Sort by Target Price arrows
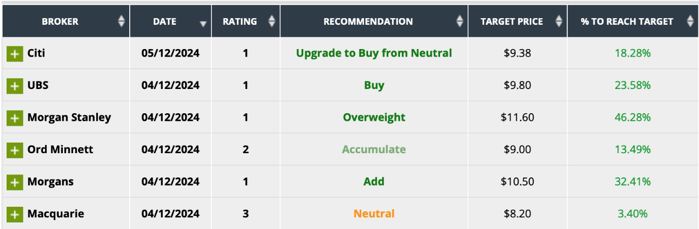Viewport: 699px width, 229px height. [x=559, y=21]
